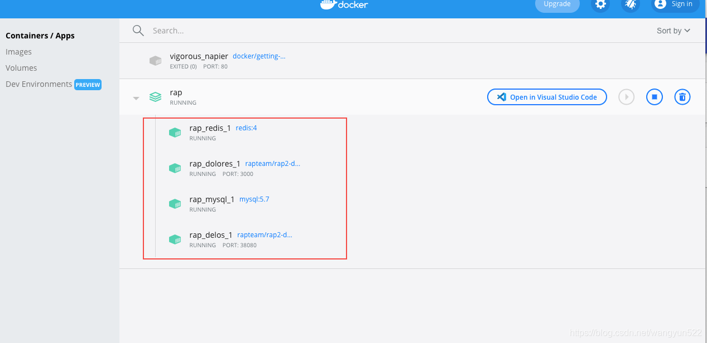Open rapteam/rap2-d... link for rap_dolores_1

tap(273, 164)
